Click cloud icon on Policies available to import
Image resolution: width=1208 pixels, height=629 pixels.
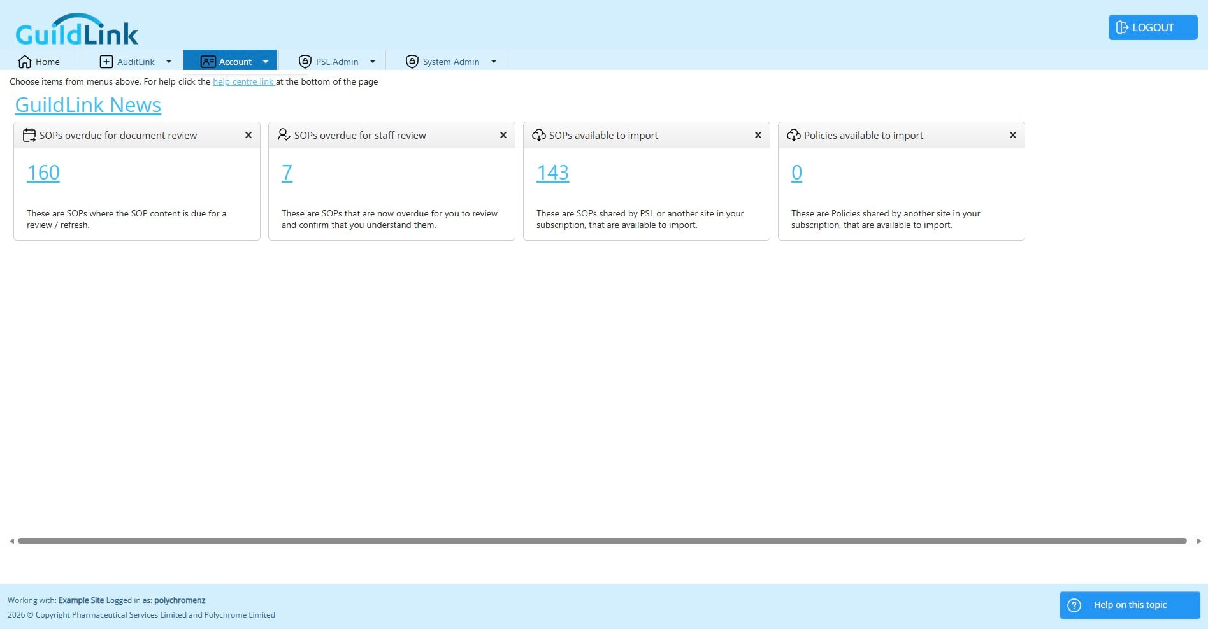click(x=794, y=135)
